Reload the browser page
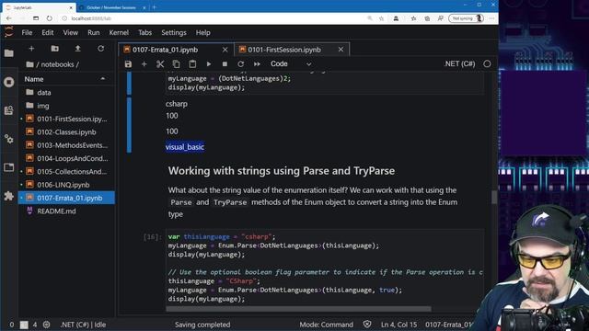This screenshot has height=331, width=589. point(49,18)
